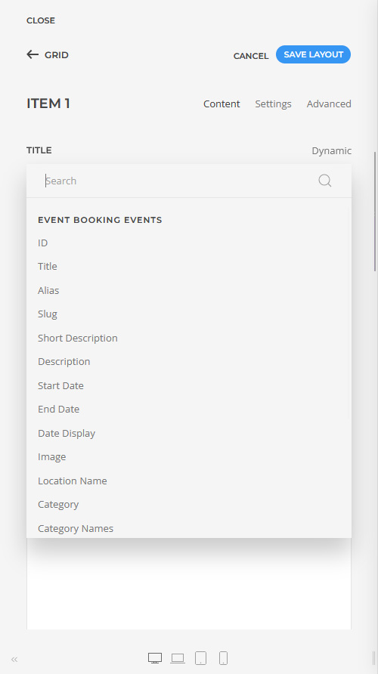Select the tablet viewport icon
378x674 pixels.
click(x=200, y=658)
